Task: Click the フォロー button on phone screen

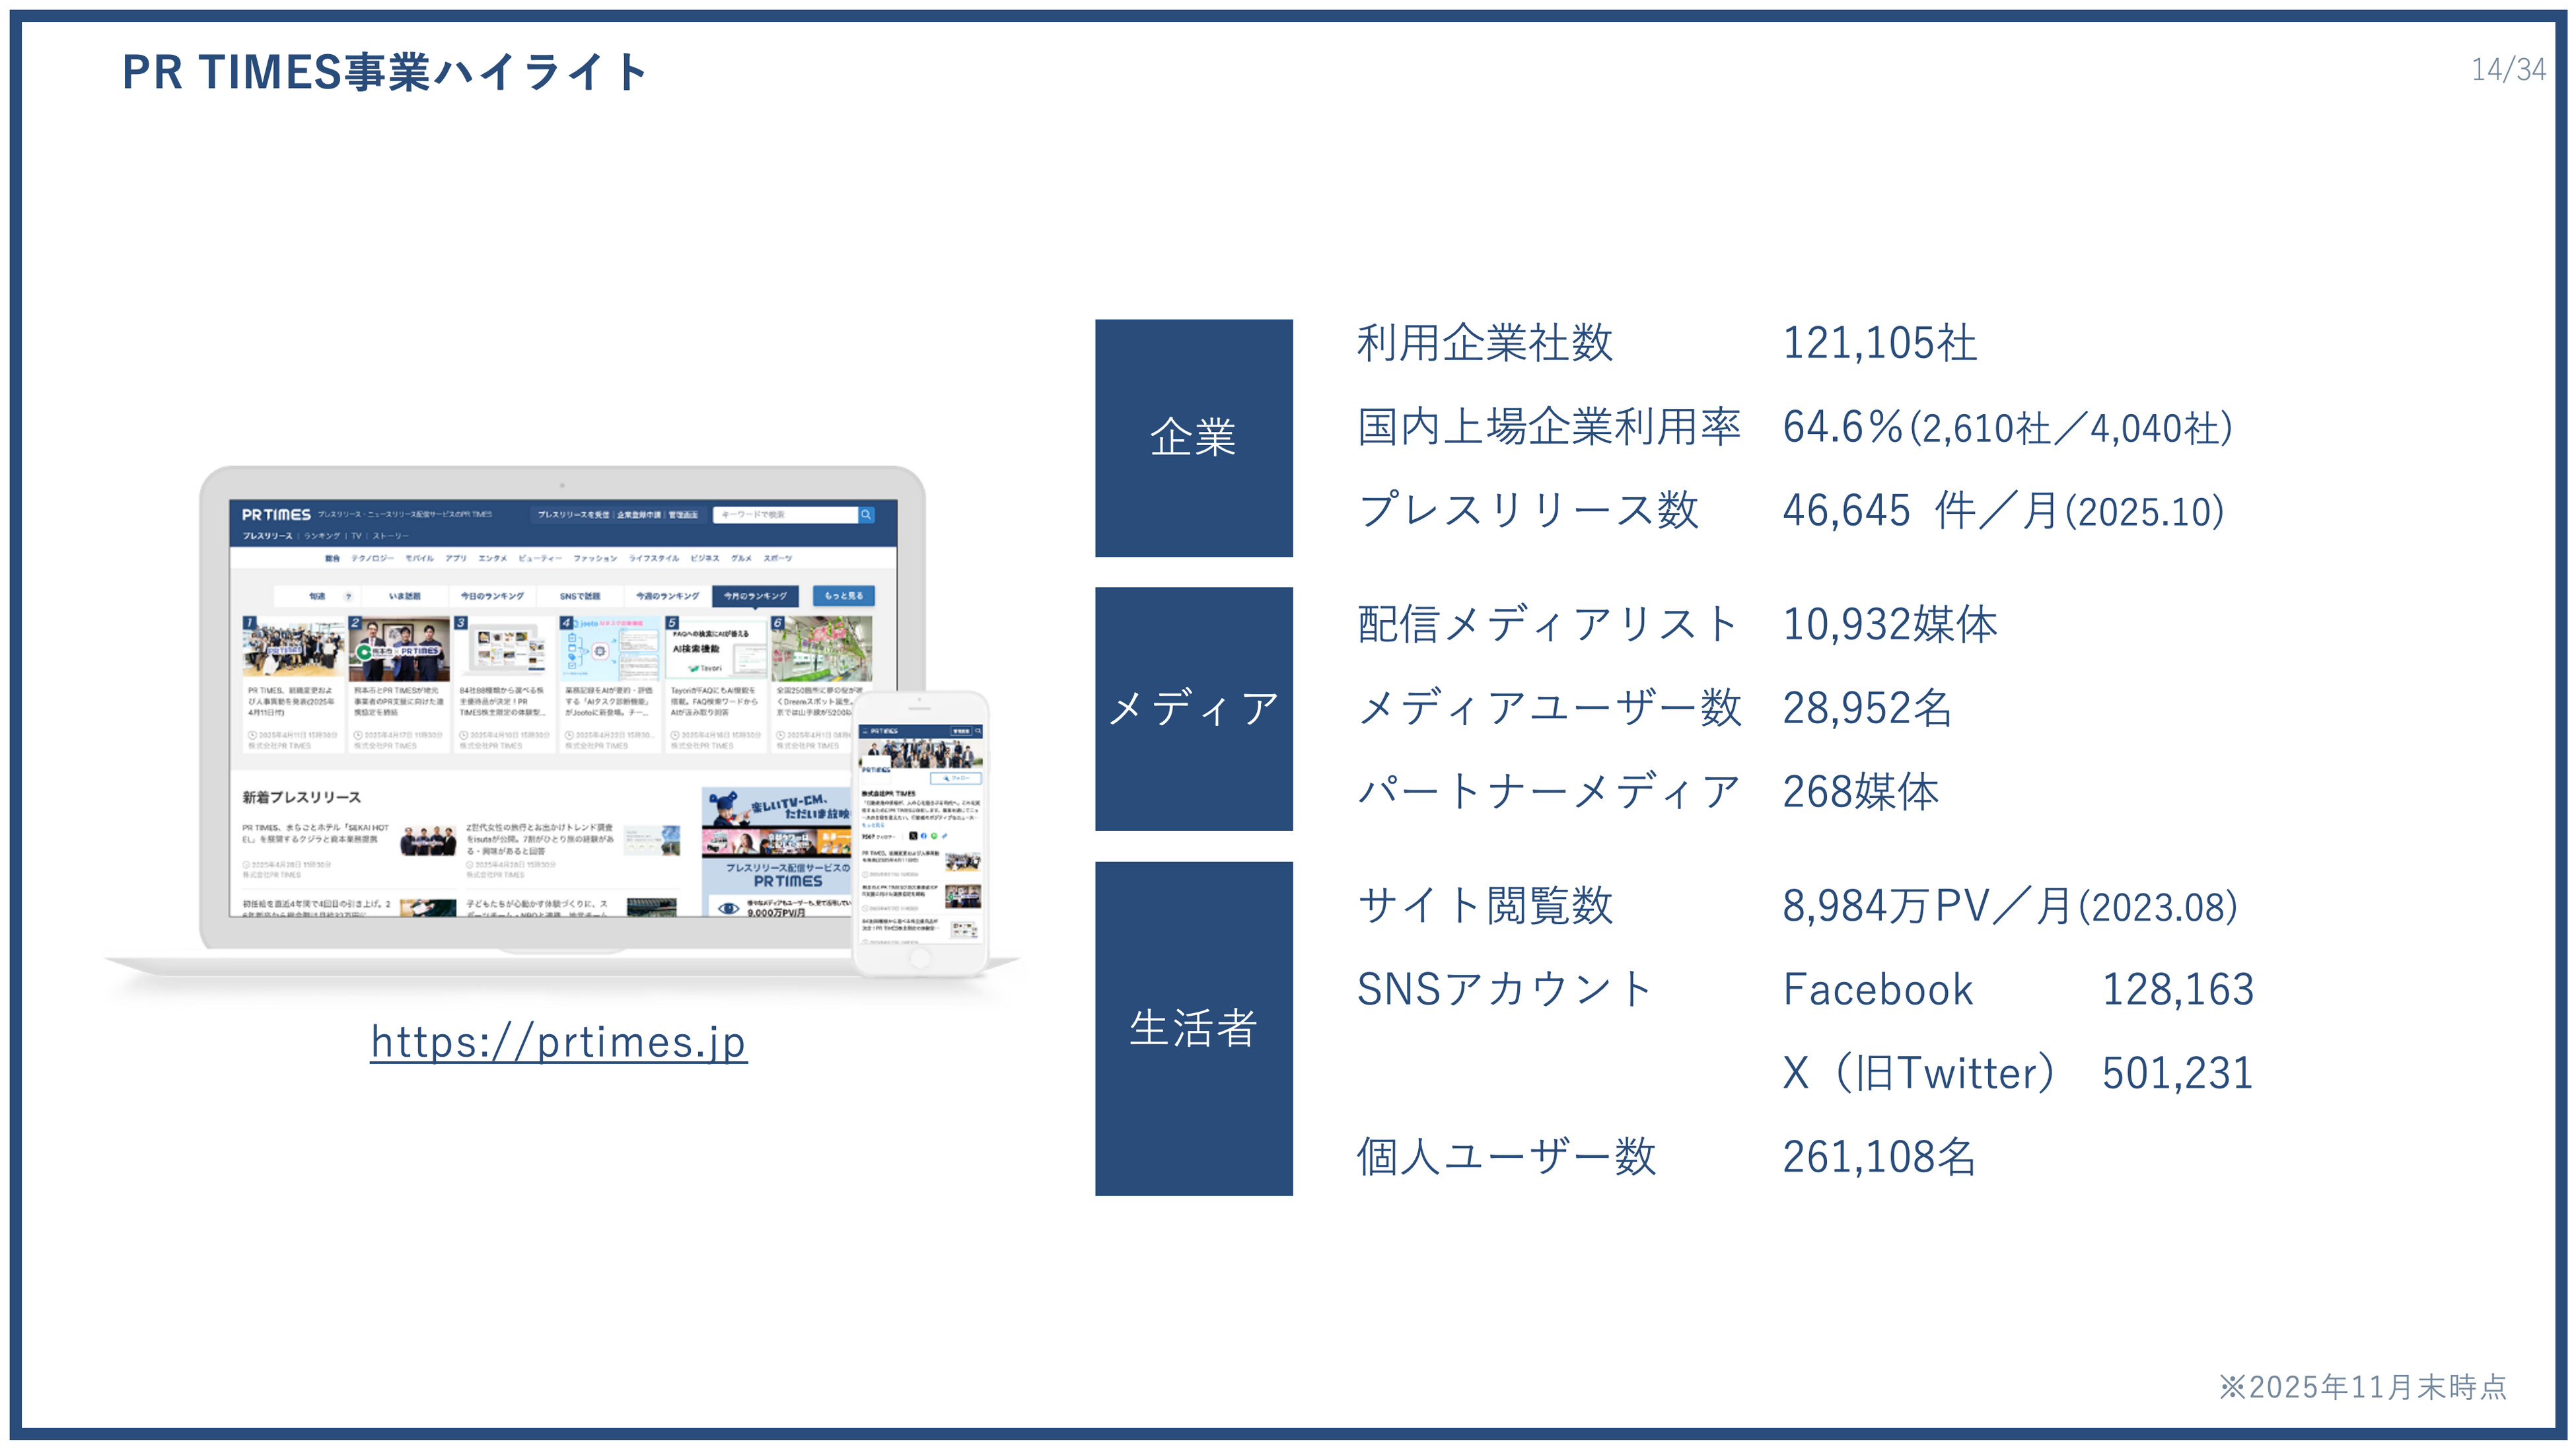Action: coord(957,778)
